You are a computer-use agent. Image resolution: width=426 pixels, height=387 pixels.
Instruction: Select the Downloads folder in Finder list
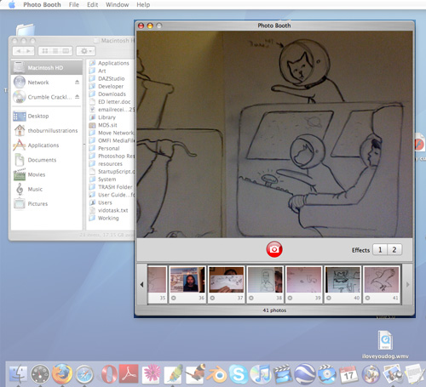pos(112,94)
